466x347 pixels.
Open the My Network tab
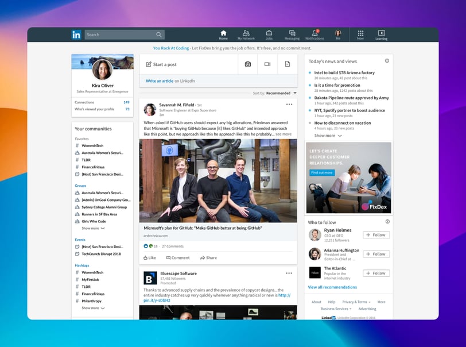[246, 35]
